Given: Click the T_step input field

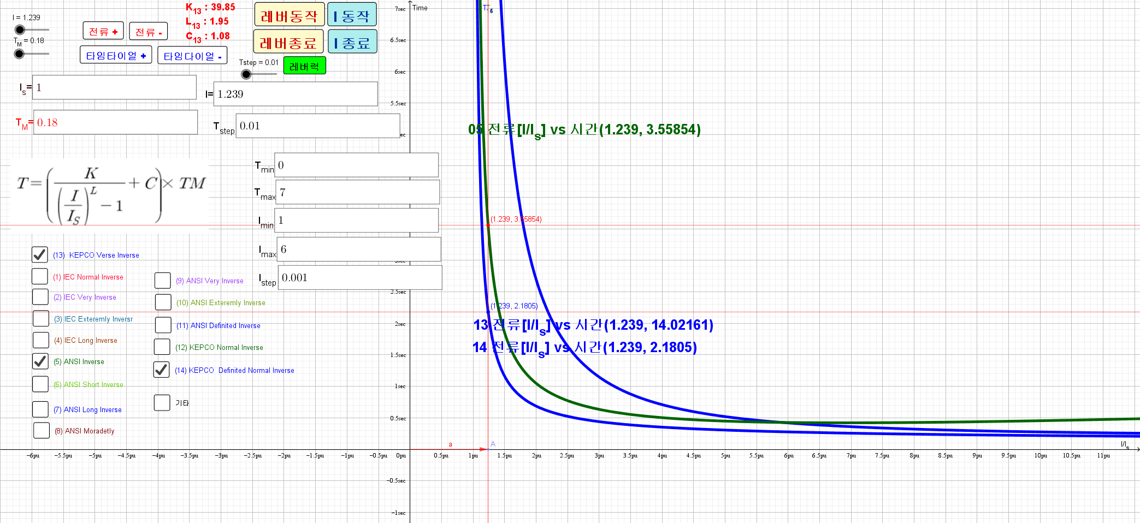Looking at the screenshot, I should (x=318, y=126).
